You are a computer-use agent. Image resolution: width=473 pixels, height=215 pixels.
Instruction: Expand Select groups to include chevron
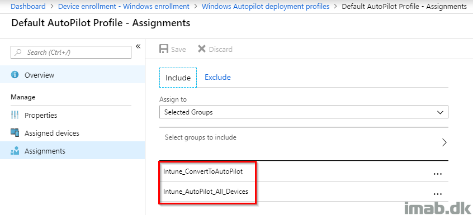pos(444,142)
